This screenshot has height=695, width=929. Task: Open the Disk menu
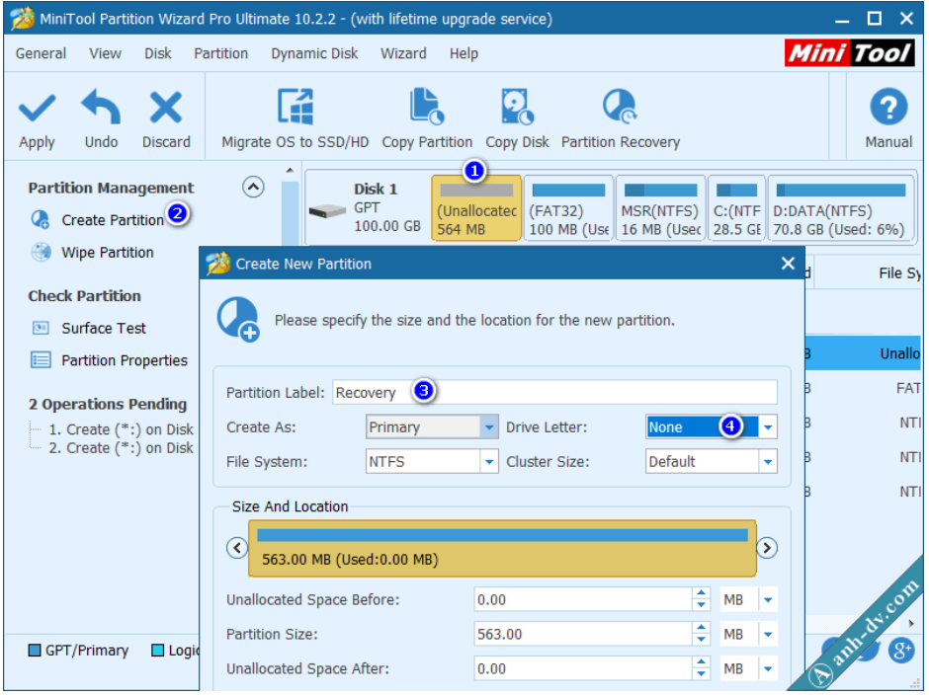click(x=157, y=53)
